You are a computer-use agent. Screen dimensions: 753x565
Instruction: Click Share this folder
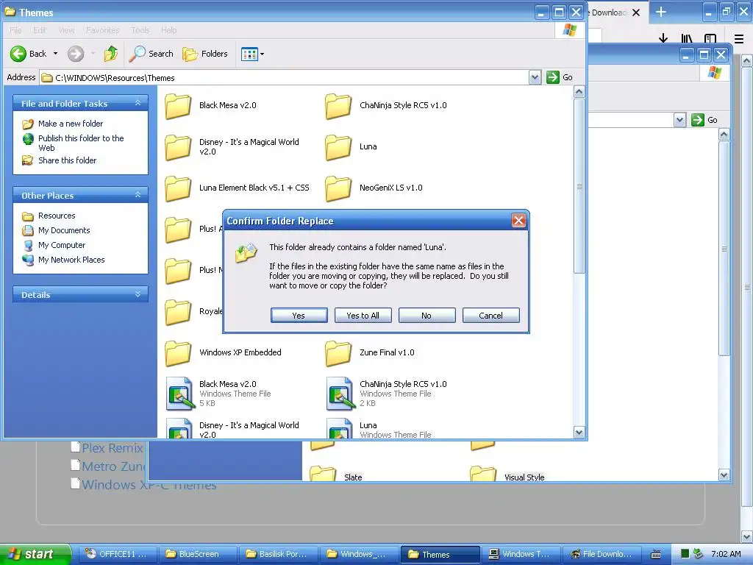(x=67, y=160)
